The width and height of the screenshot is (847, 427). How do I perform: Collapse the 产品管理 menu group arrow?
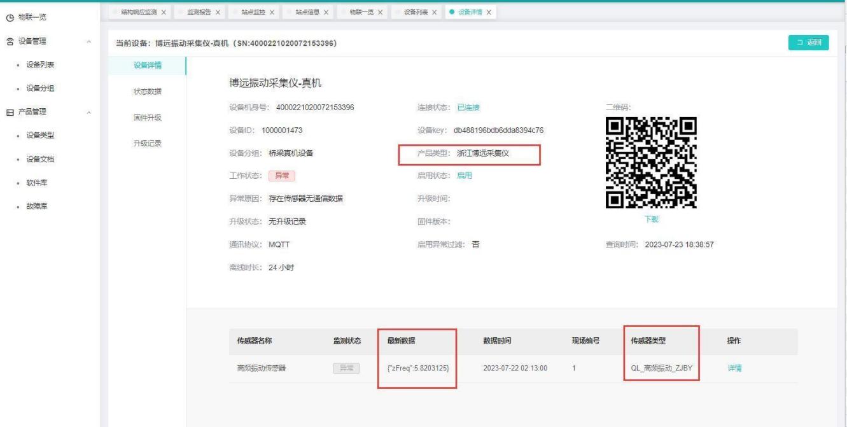88,113
